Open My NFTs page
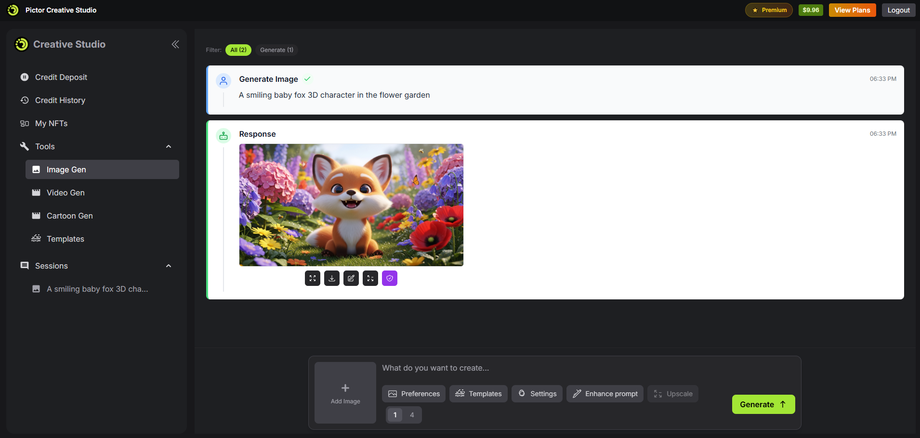 coord(51,123)
